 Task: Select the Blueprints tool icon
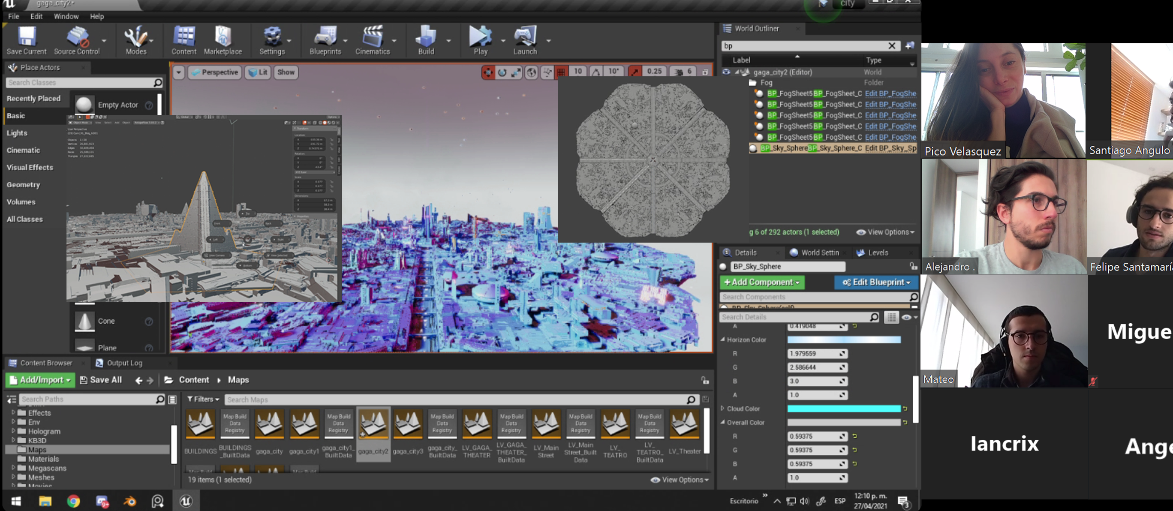click(325, 34)
